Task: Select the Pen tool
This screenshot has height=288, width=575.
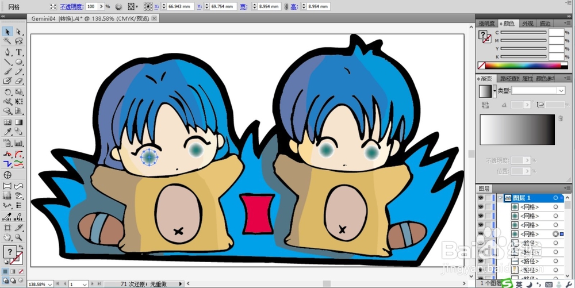Action: click(7, 52)
